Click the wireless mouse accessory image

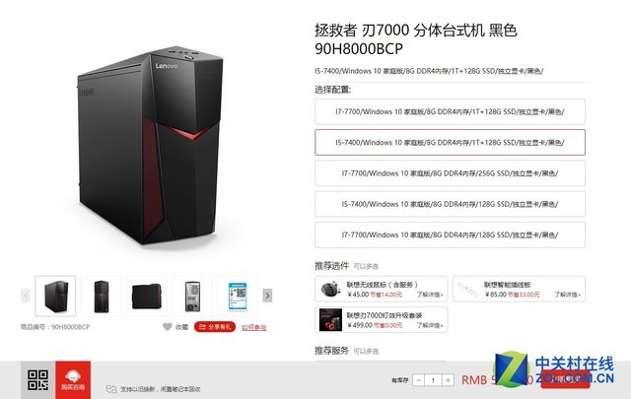[331, 289]
